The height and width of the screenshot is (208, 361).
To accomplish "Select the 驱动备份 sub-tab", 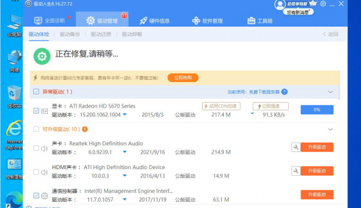I will click(70, 34).
